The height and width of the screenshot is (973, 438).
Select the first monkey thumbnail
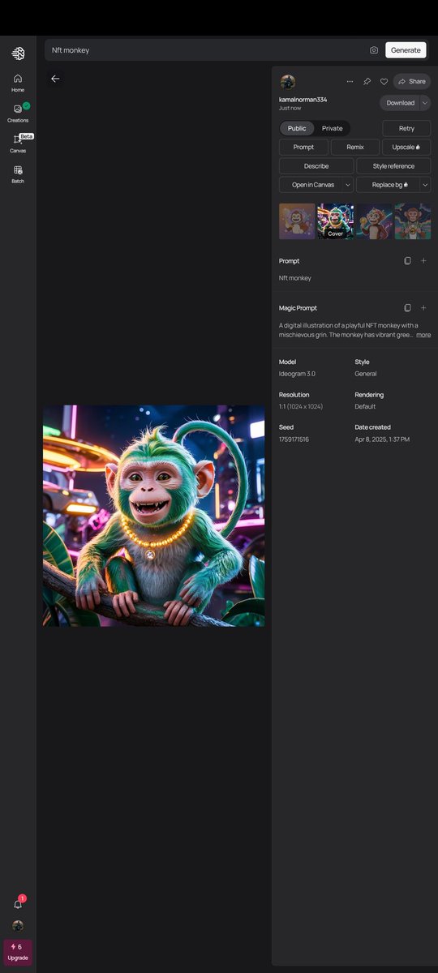(297, 221)
